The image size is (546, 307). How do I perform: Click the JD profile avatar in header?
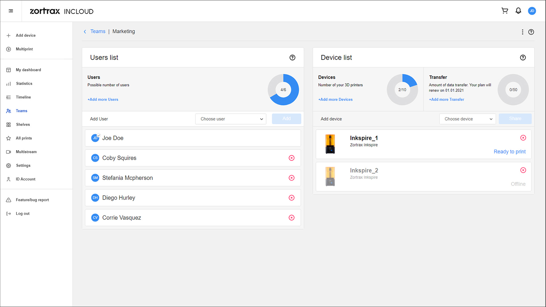point(532,11)
